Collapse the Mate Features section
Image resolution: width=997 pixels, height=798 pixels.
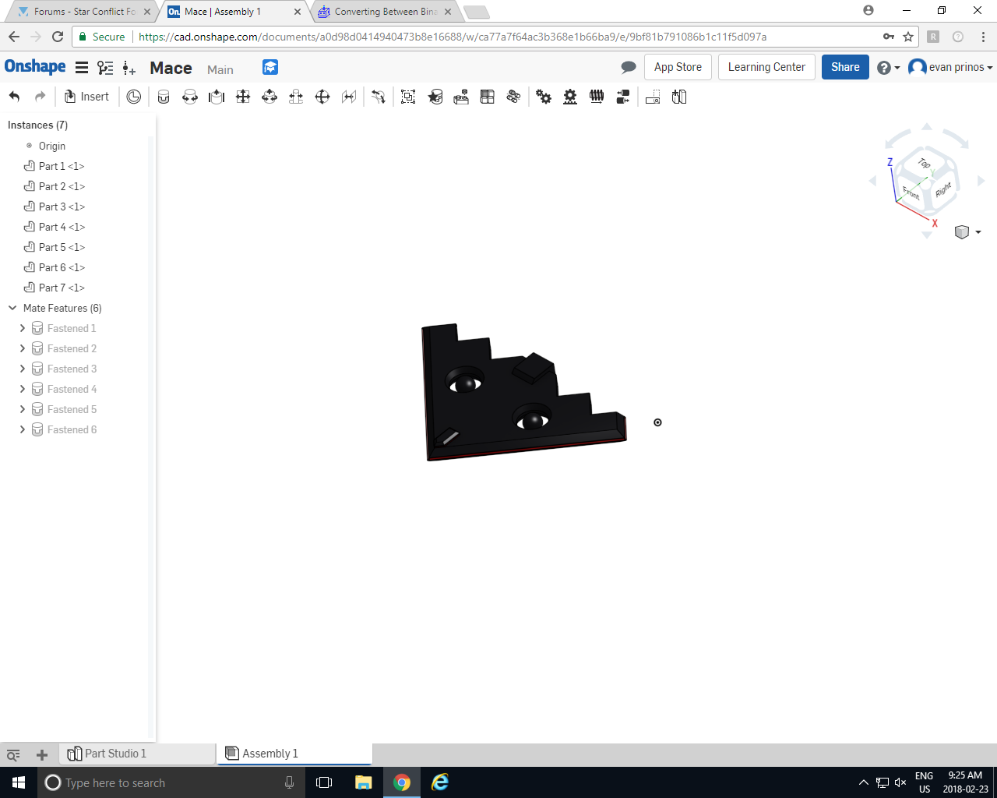point(12,308)
